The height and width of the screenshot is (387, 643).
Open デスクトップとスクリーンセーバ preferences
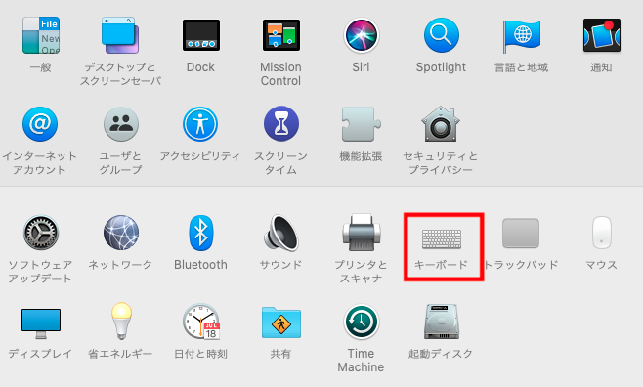click(120, 35)
